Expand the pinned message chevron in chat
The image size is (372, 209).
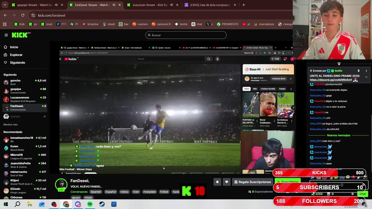366,77
